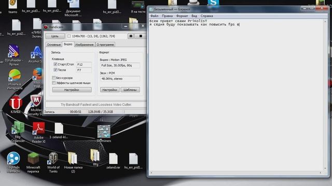
Task: Click the Notepad horizontal scrollbar
Action: (x=236, y=173)
